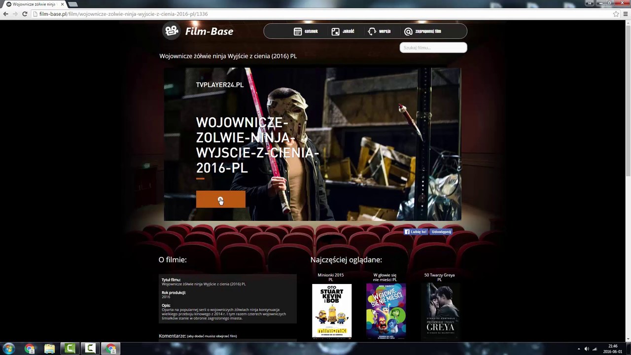Click the W głowie się nie mieści PL title

385,277
